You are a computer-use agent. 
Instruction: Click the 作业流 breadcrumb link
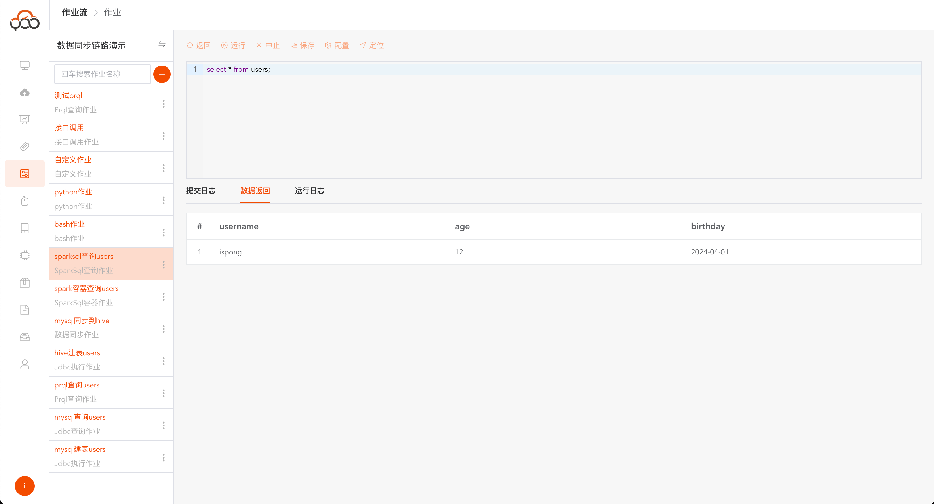click(x=75, y=13)
